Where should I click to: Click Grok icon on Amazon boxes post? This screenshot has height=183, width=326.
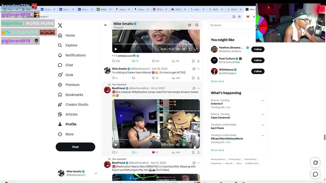pyautogui.click(x=194, y=88)
